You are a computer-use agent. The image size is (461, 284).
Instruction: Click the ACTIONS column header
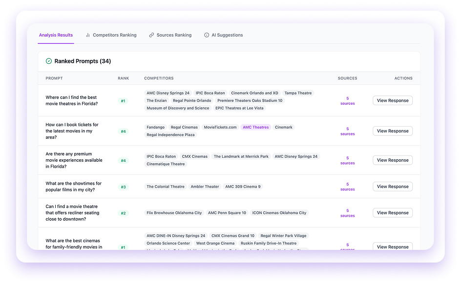click(403, 78)
